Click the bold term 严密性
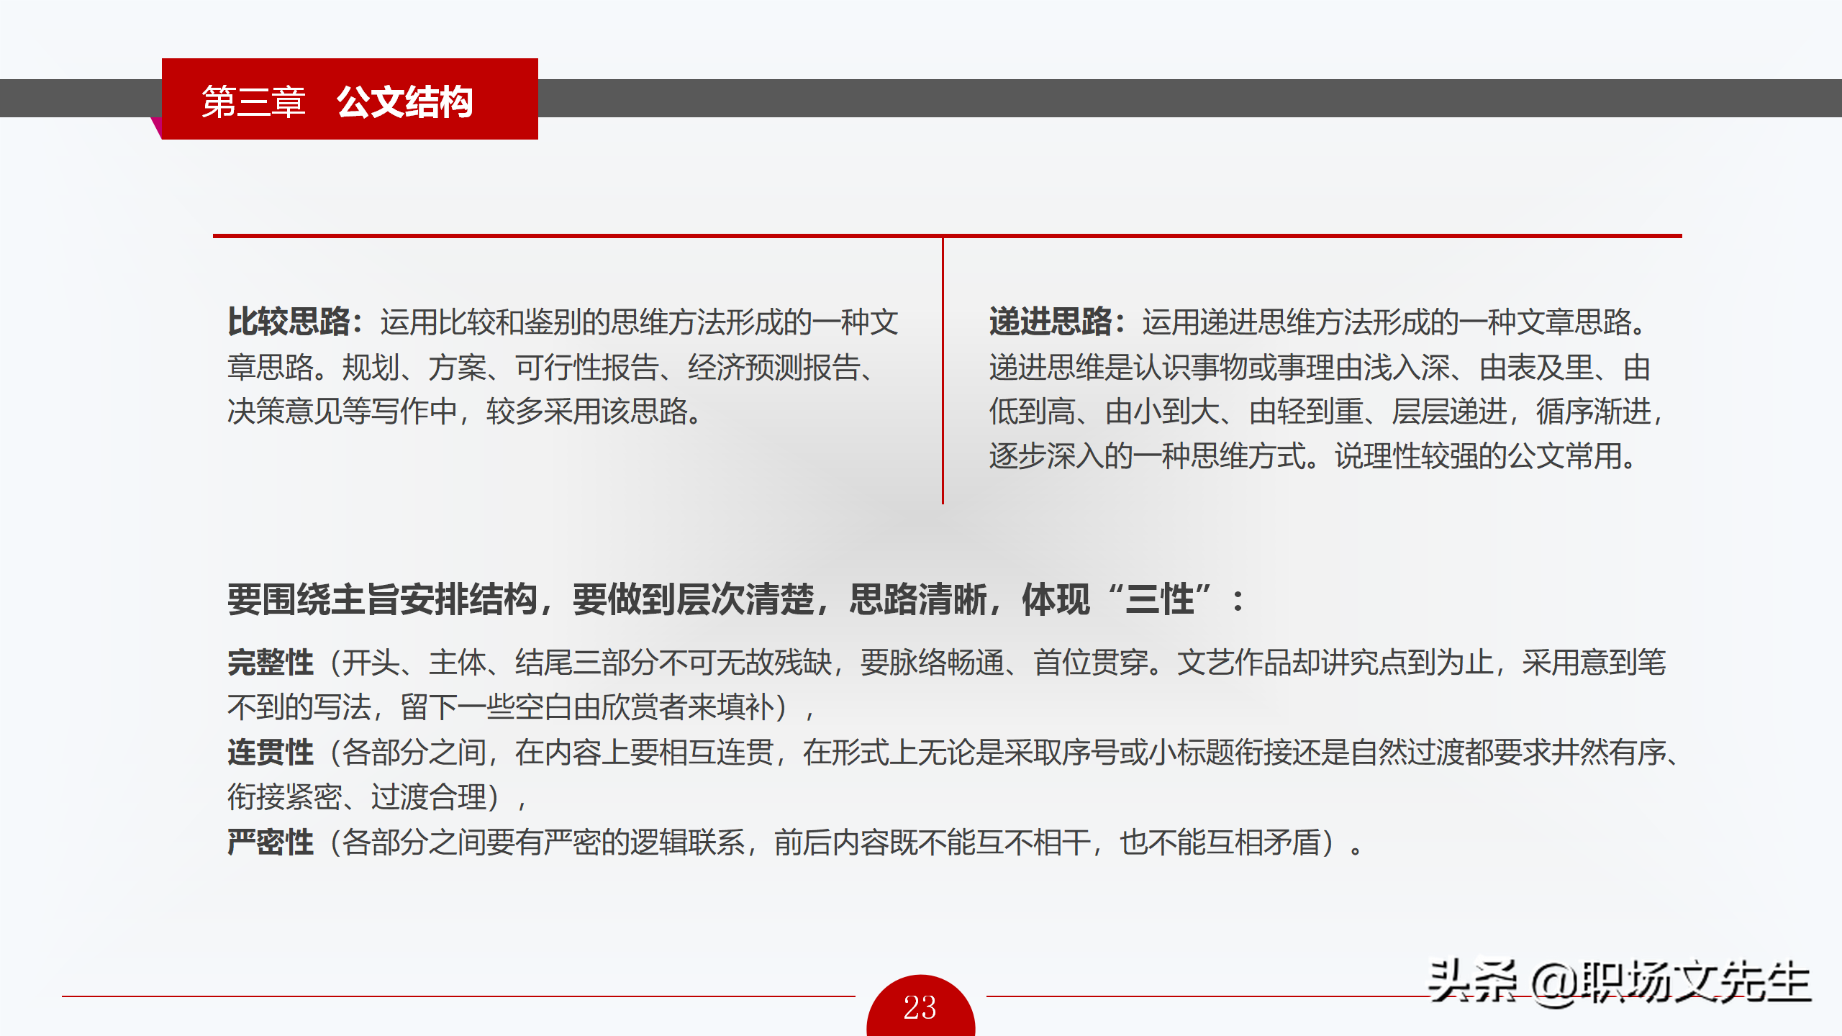The height and width of the screenshot is (1036, 1842). [271, 842]
